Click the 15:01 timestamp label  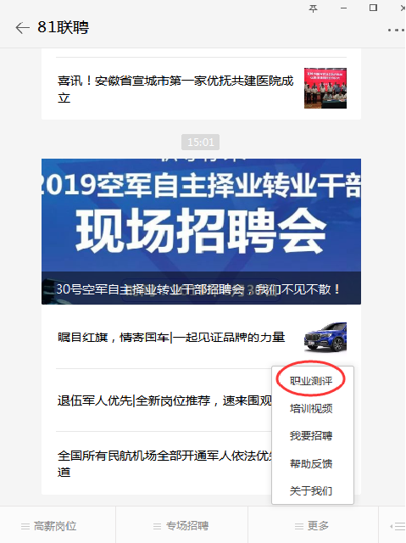(x=201, y=142)
